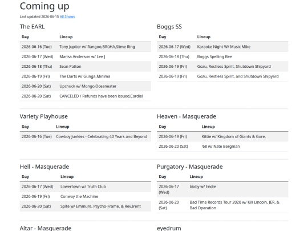Select the '68 w/ Nate Bergman row

coord(222,147)
